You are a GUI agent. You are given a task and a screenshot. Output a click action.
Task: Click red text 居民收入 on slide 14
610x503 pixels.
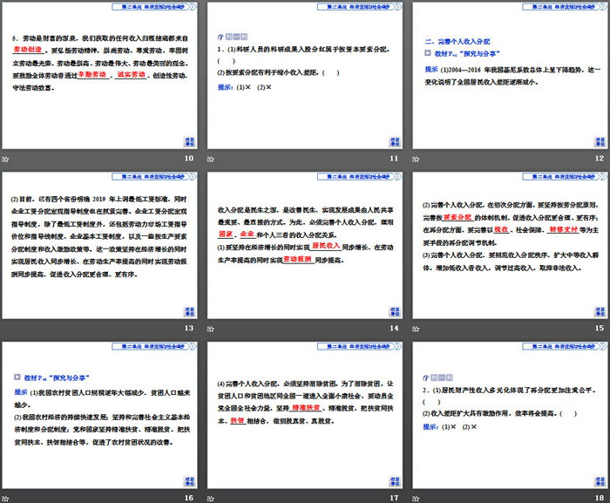point(326,246)
